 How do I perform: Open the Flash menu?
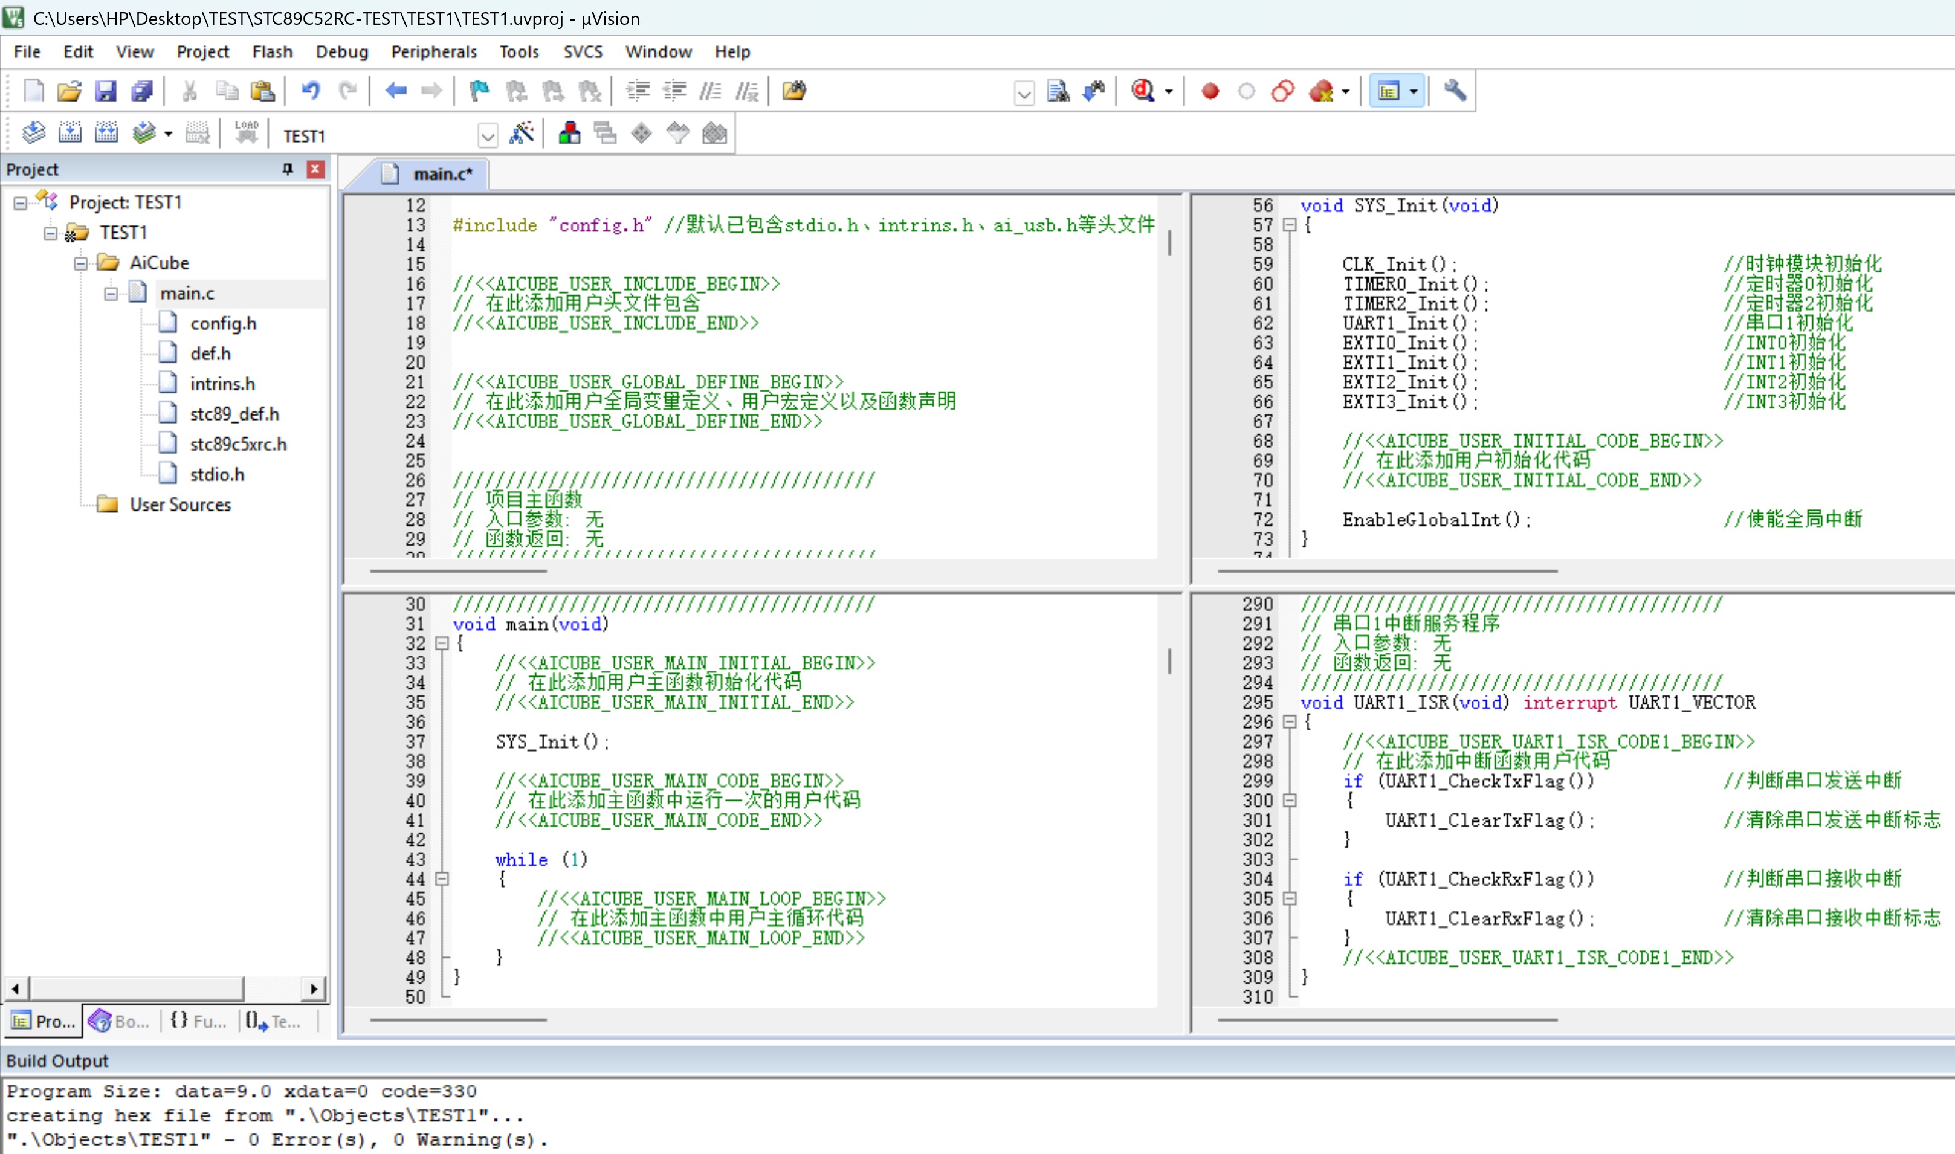(272, 52)
